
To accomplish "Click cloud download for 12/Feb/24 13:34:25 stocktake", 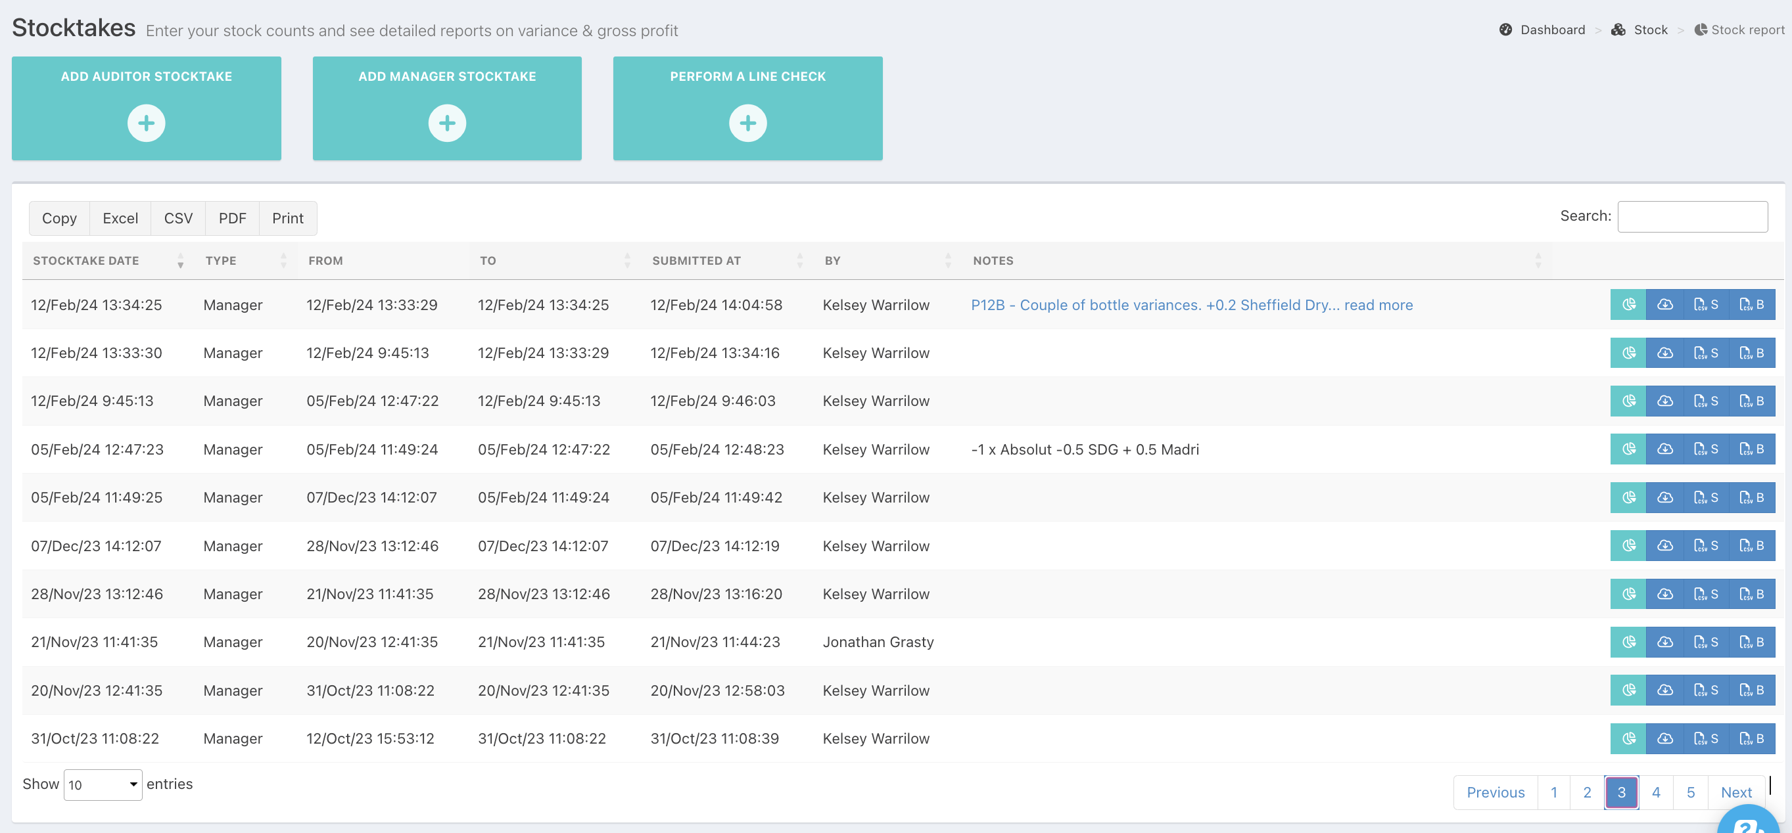I will click(1664, 305).
